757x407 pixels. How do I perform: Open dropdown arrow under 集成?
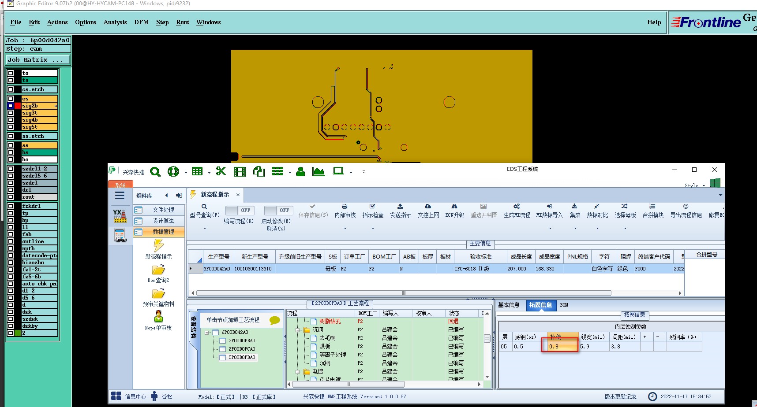[575, 228]
